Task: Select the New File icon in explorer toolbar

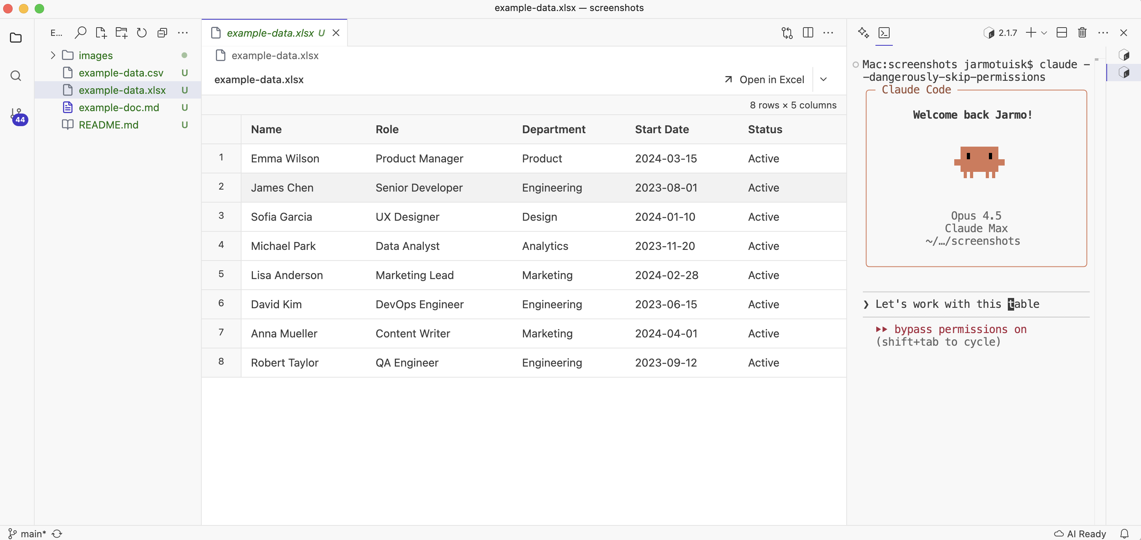Action: coord(101,32)
